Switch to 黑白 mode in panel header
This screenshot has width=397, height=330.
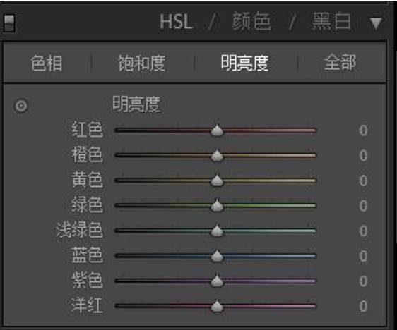pyautogui.click(x=331, y=21)
